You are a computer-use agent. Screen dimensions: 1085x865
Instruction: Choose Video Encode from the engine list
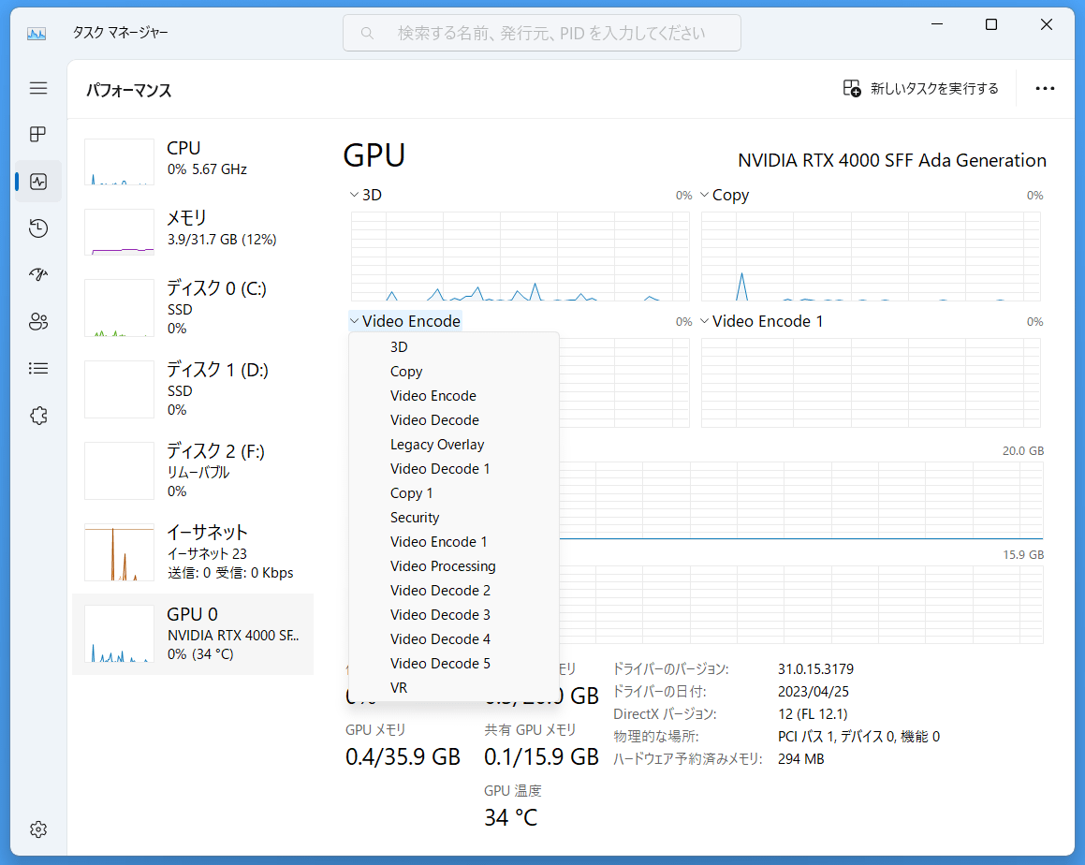click(x=454, y=396)
